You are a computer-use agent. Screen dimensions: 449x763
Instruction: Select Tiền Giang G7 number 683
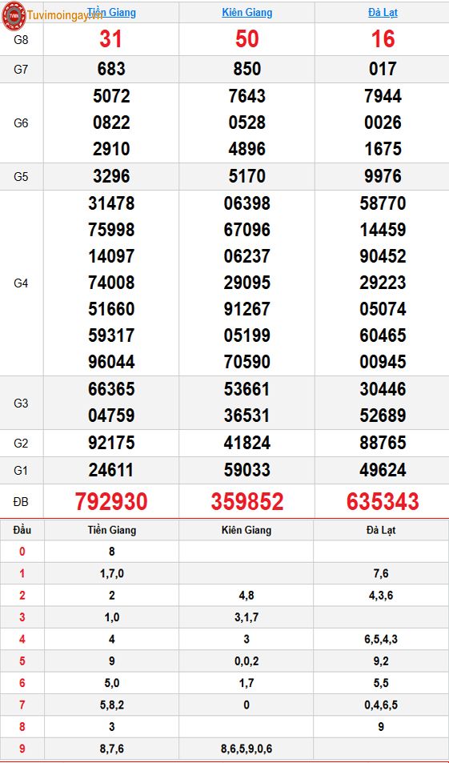[111, 69]
